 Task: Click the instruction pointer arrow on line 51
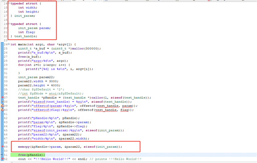(2, 155)
